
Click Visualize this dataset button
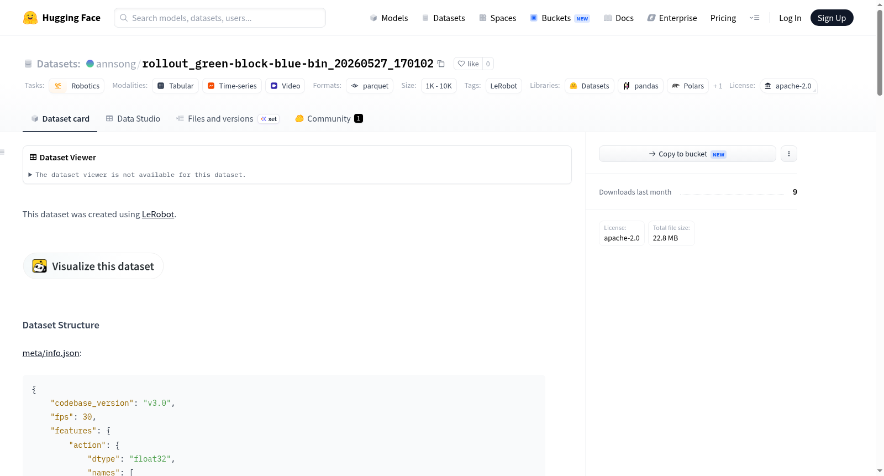[x=93, y=266]
